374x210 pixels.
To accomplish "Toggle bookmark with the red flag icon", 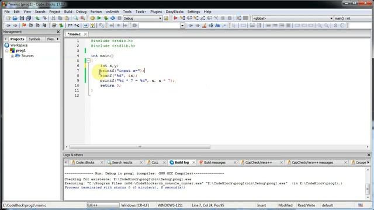I will click(x=24, y=26).
